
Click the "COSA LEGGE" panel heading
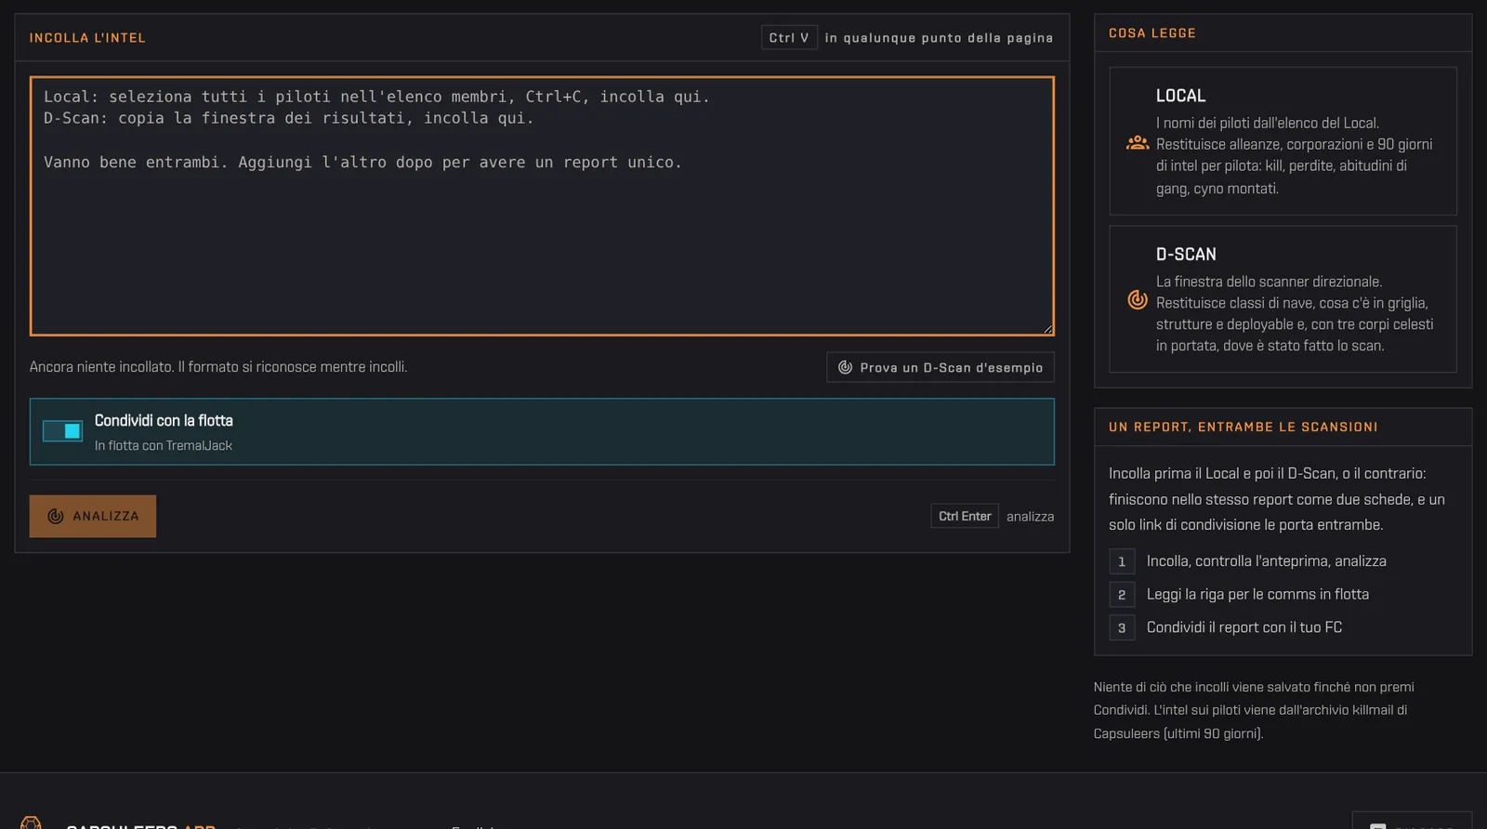(x=1152, y=33)
